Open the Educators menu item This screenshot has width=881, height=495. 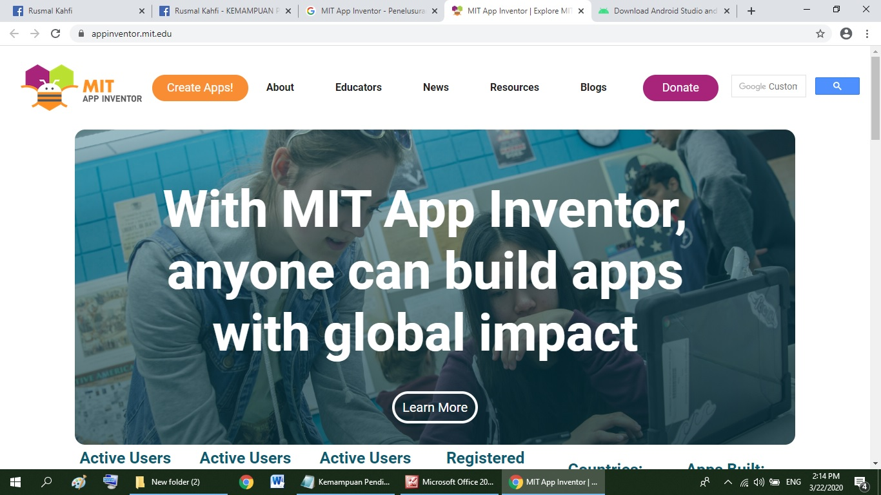click(359, 88)
